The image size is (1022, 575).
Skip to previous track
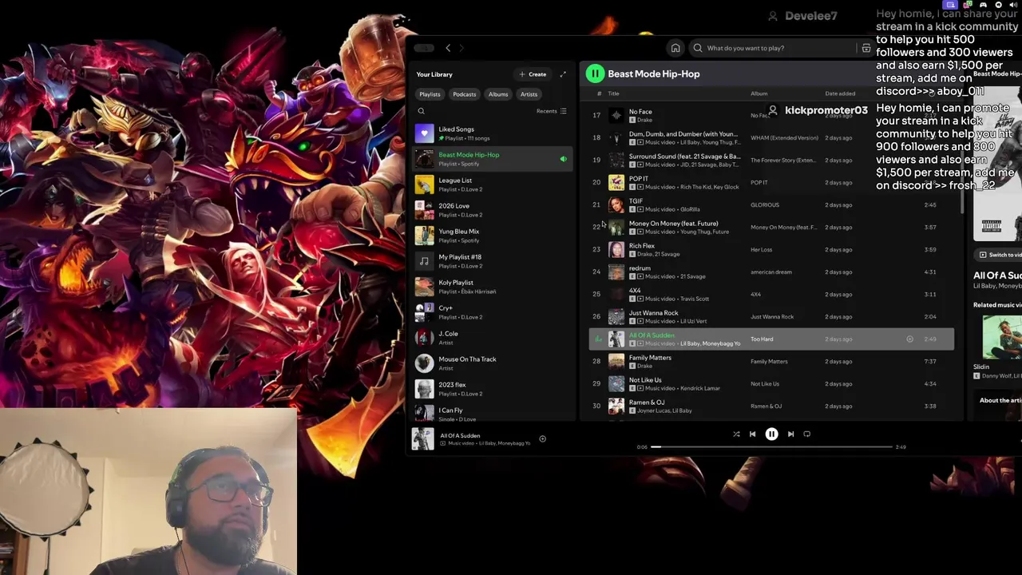coord(752,434)
